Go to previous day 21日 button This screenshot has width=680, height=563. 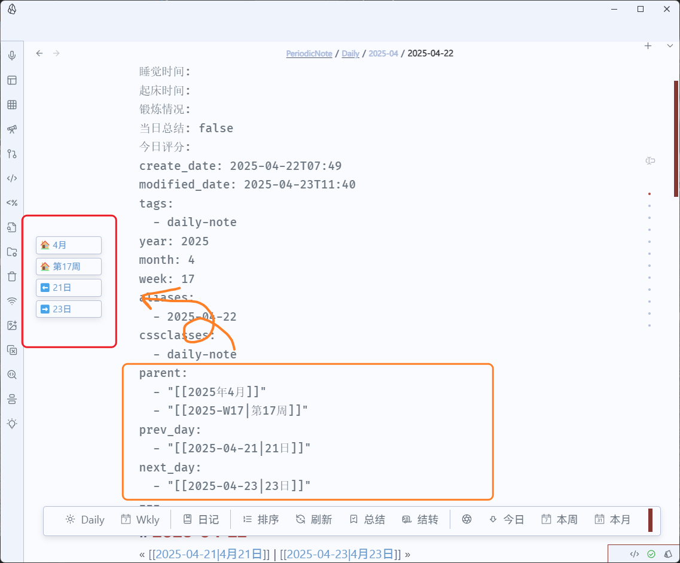[x=69, y=288]
